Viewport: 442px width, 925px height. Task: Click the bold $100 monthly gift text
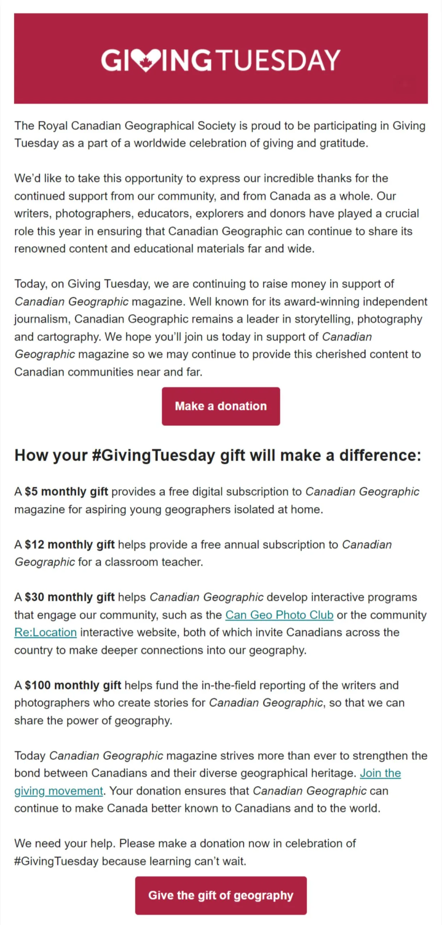[73, 685]
